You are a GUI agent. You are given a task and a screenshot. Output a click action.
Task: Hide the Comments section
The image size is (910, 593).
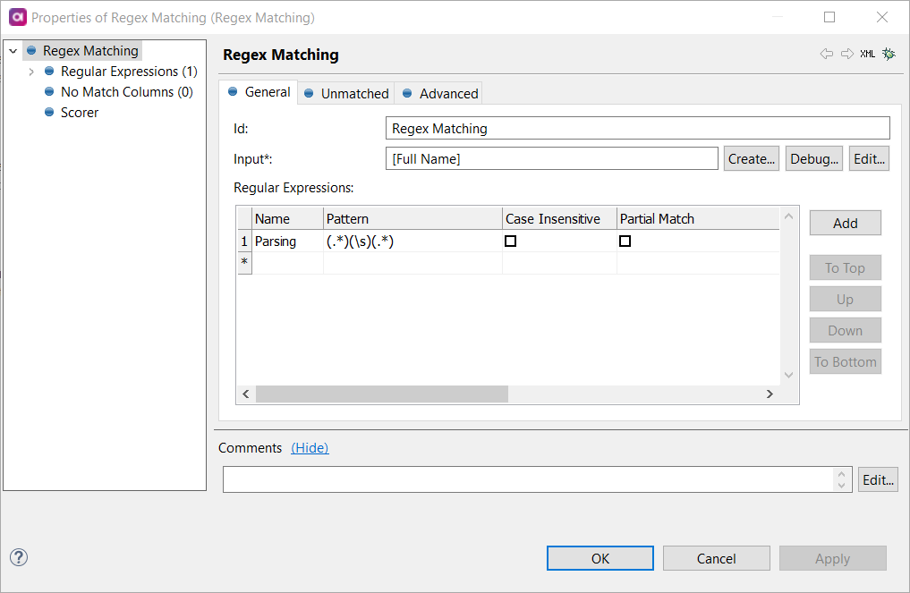pos(310,447)
